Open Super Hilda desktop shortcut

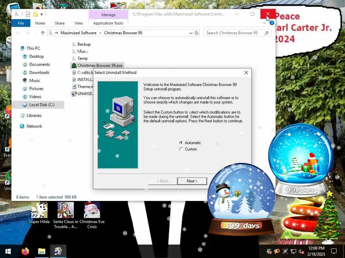pyautogui.click(x=39, y=213)
